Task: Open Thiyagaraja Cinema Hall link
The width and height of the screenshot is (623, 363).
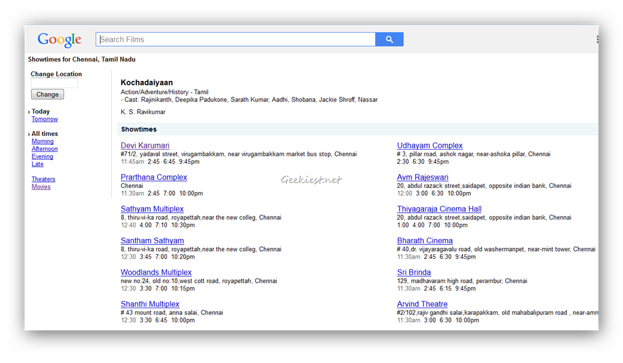Action: pyautogui.click(x=439, y=209)
